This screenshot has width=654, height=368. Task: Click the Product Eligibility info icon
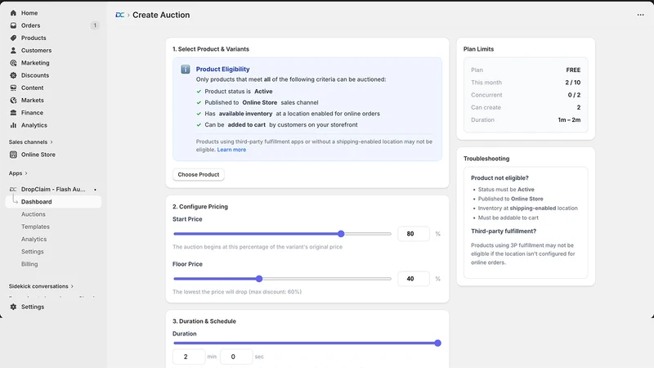click(x=186, y=70)
